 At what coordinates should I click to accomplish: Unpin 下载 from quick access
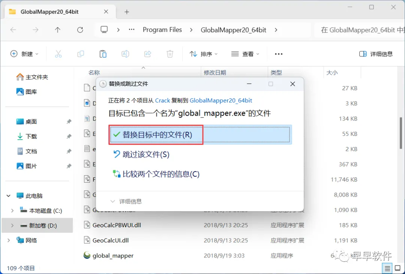click(69, 136)
